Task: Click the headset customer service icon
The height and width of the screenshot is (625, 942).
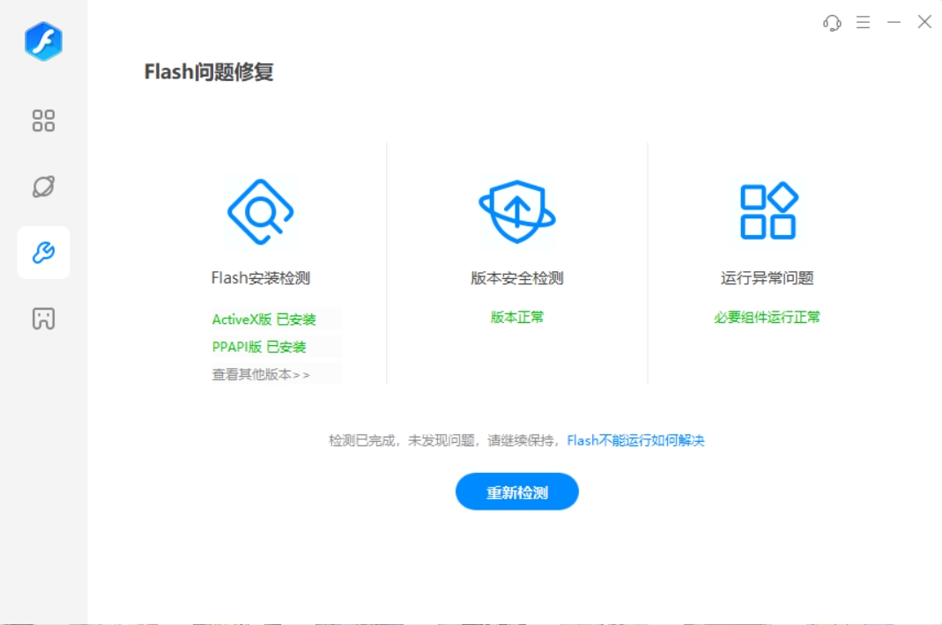Action: tap(832, 23)
